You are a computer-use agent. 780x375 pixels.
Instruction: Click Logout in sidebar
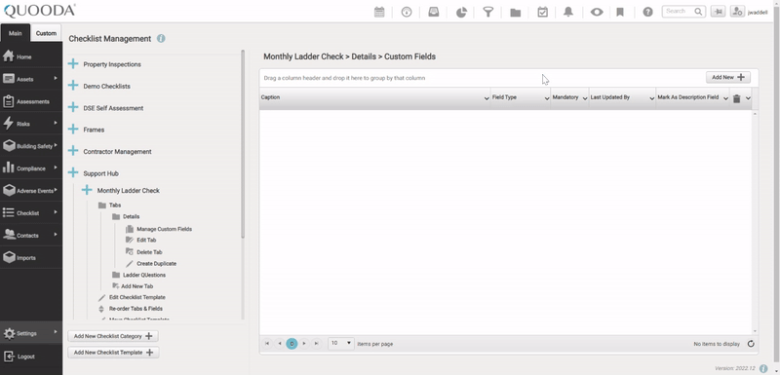pyautogui.click(x=31, y=356)
